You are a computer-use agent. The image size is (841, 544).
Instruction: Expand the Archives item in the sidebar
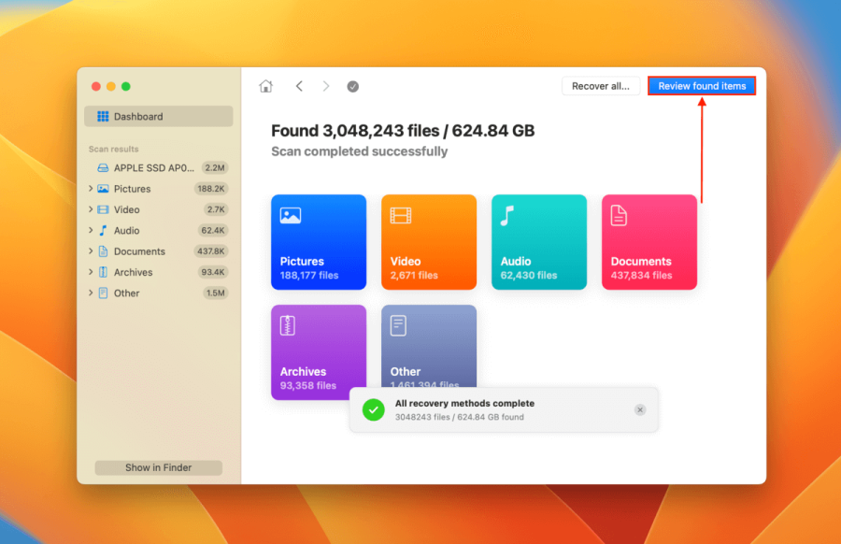91,271
